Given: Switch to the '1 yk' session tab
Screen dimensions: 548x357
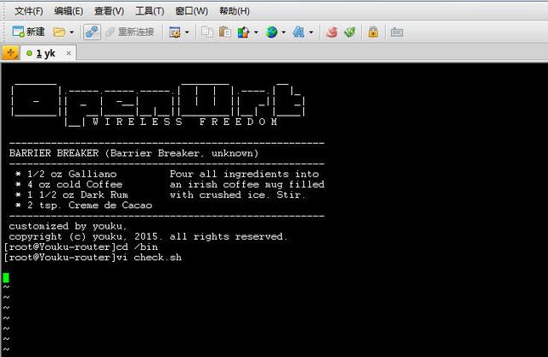Looking at the screenshot, I should pyautogui.click(x=45, y=53).
